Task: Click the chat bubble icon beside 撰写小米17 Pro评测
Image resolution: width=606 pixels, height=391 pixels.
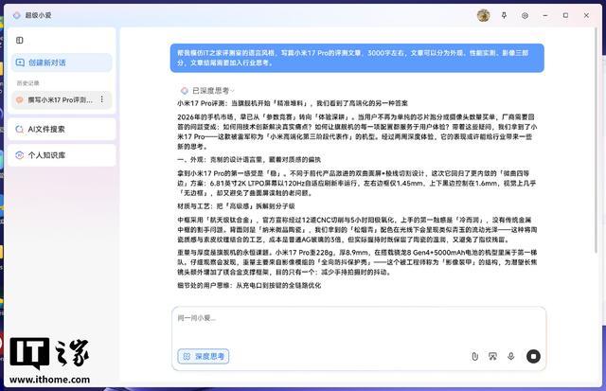Action: pos(19,99)
